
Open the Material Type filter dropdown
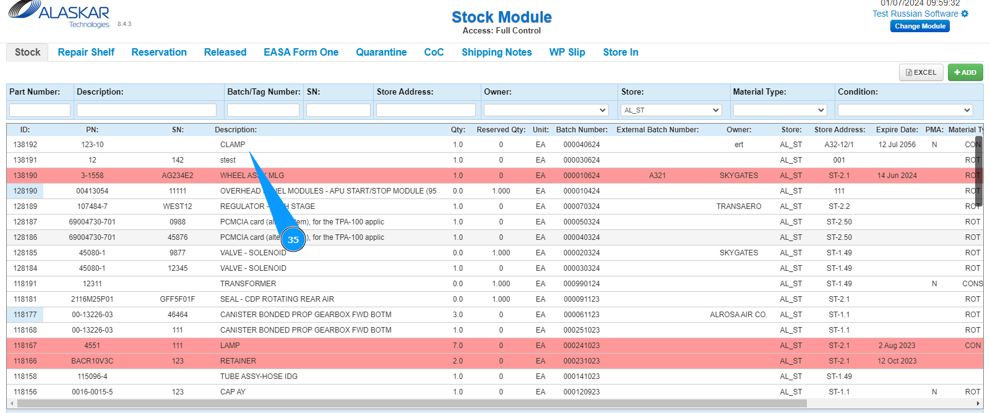tap(780, 110)
